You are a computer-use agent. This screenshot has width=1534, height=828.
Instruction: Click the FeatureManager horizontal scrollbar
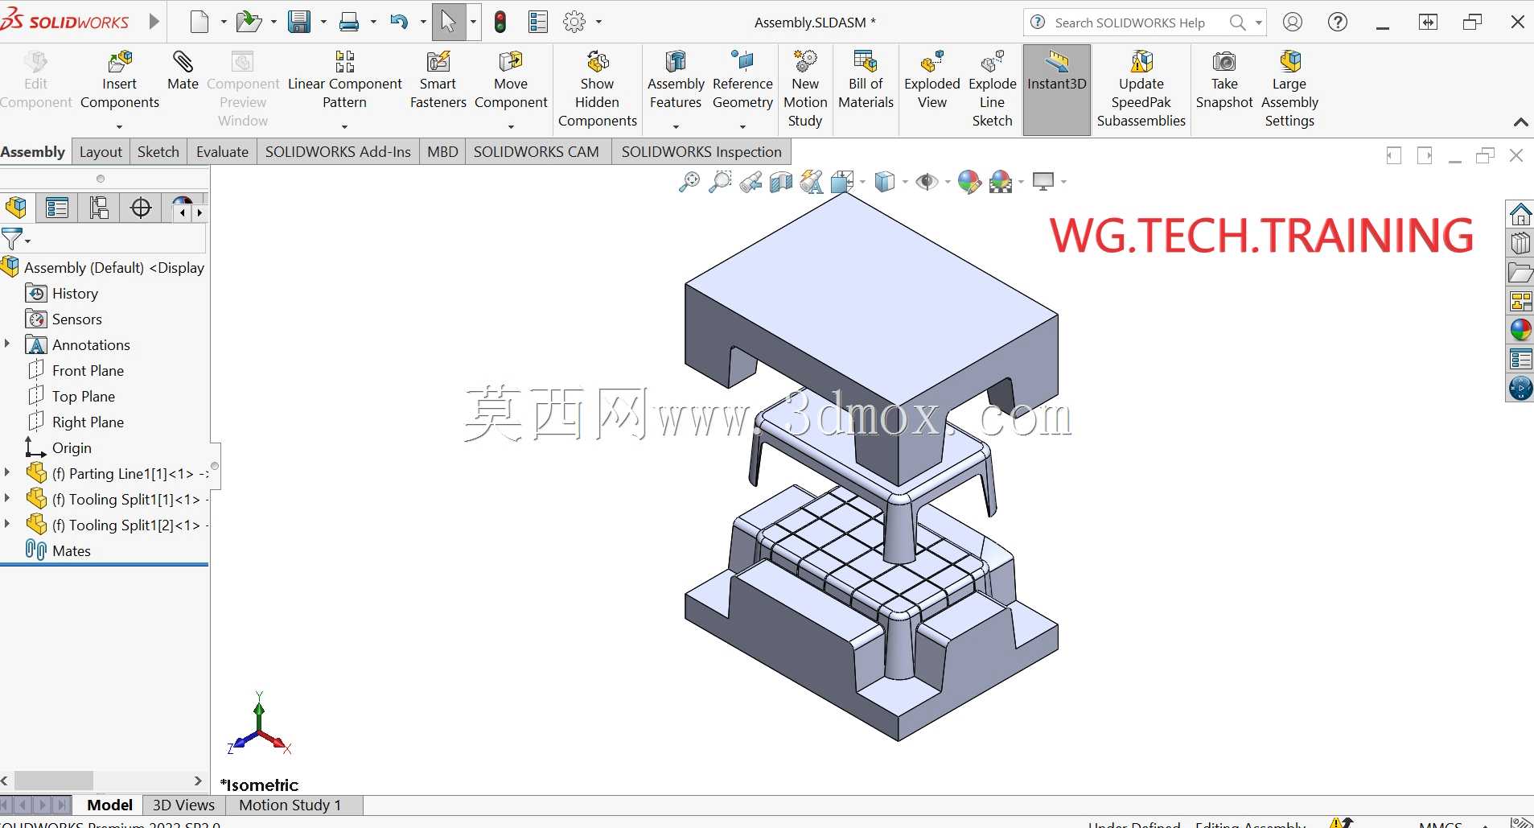click(54, 781)
